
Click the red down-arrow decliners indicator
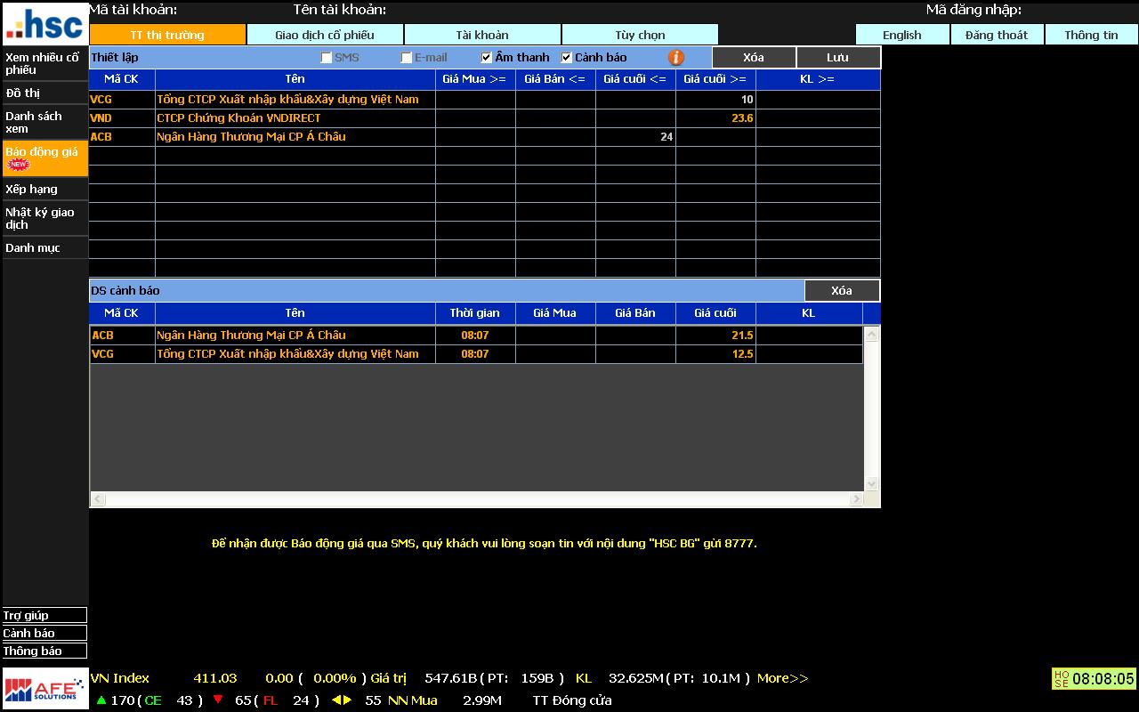pos(218,700)
